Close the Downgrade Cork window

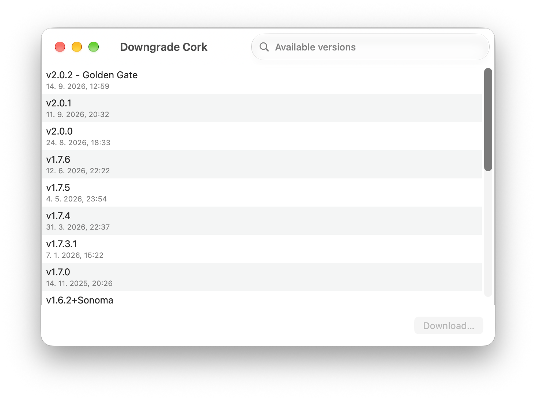[x=60, y=47]
